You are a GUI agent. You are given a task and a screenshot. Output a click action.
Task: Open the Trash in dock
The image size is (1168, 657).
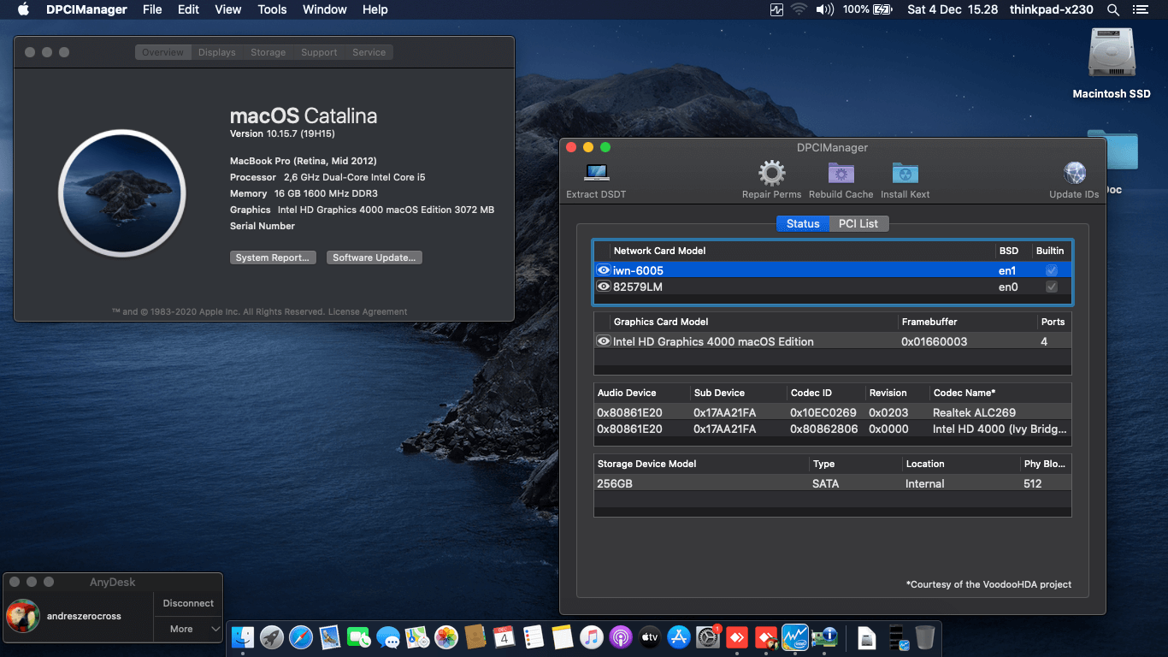(925, 636)
